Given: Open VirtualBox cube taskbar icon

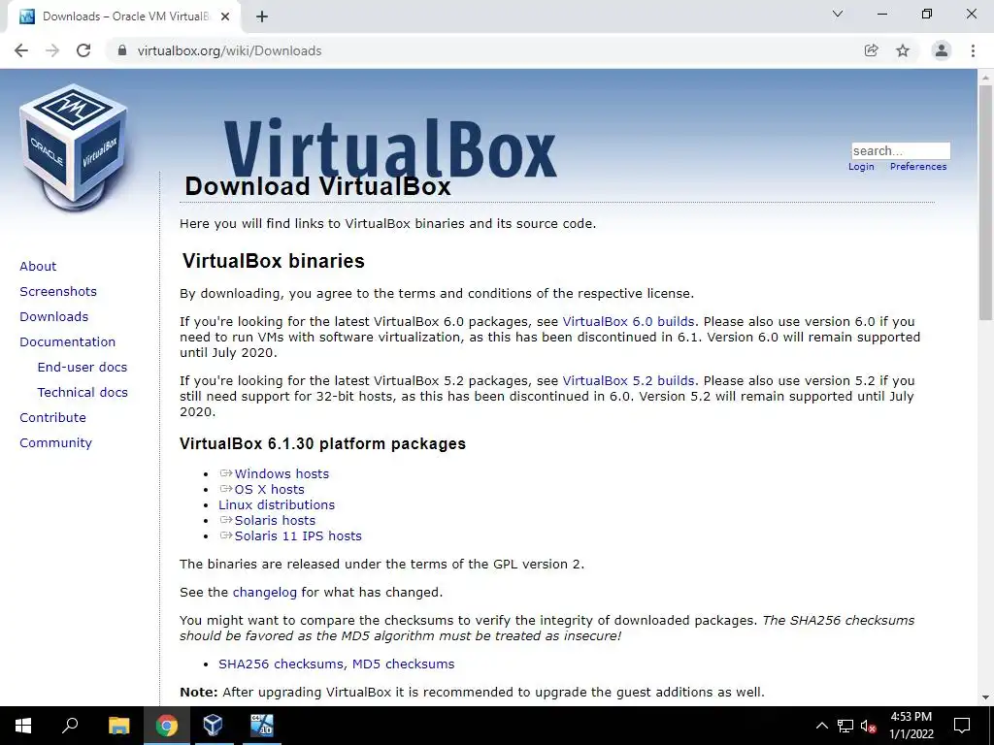Looking at the screenshot, I should pos(213,726).
